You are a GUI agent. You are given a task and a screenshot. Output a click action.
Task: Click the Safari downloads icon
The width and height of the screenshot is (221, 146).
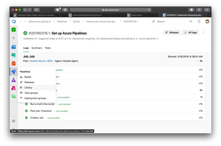point(192,10)
